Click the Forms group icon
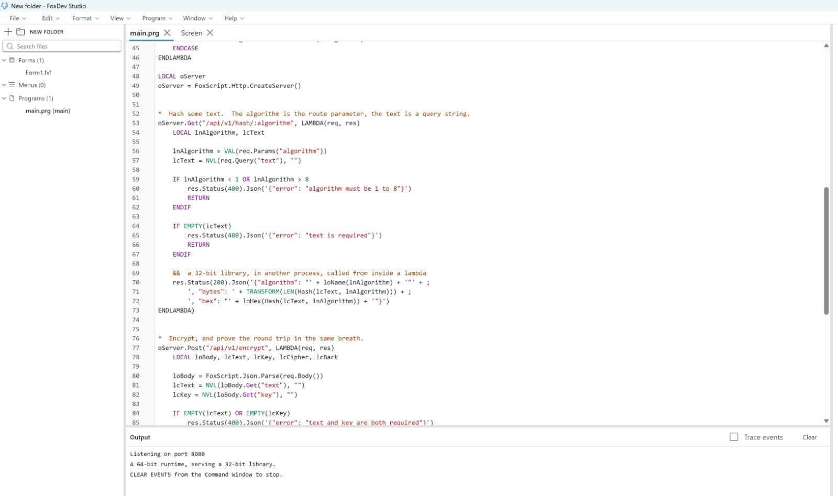This screenshot has width=838, height=496. pyautogui.click(x=12, y=60)
